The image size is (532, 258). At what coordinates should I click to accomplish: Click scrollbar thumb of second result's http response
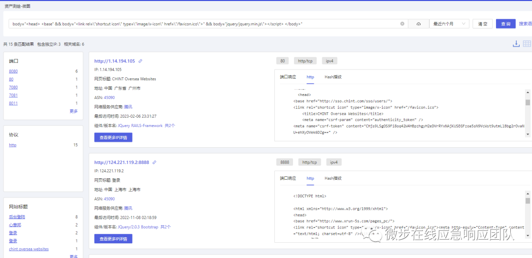click(528, 201)
